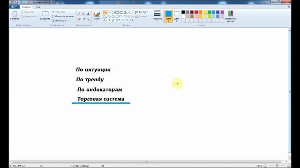Click Resize (Изменить размер) button
The image size is (300, 168).
click(x=63, y=16)
